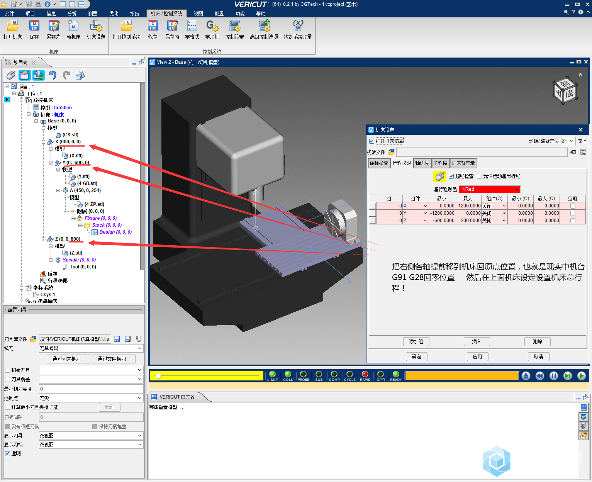Click the LIMIT status light
The height and width of the screenshot is (482, 592).
[x=272, y=376]
